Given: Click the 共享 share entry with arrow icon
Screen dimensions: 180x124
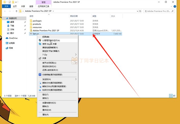Looking at the screenshot, I should (x=58, y=58).
